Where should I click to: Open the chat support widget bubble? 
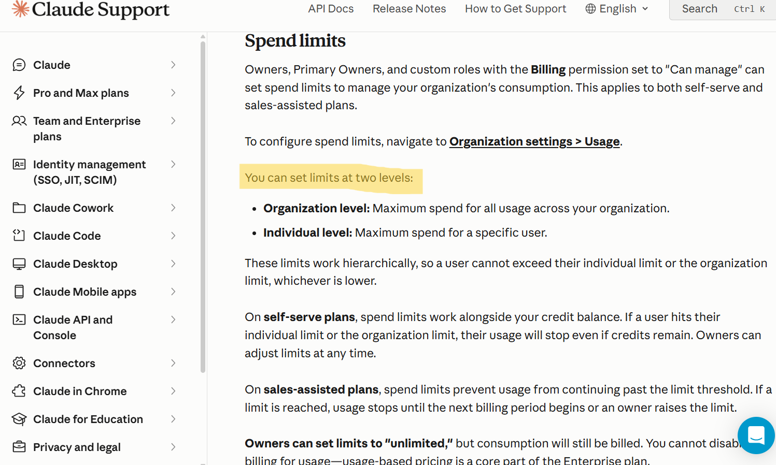pyautogui.click(x=756, y=435)
